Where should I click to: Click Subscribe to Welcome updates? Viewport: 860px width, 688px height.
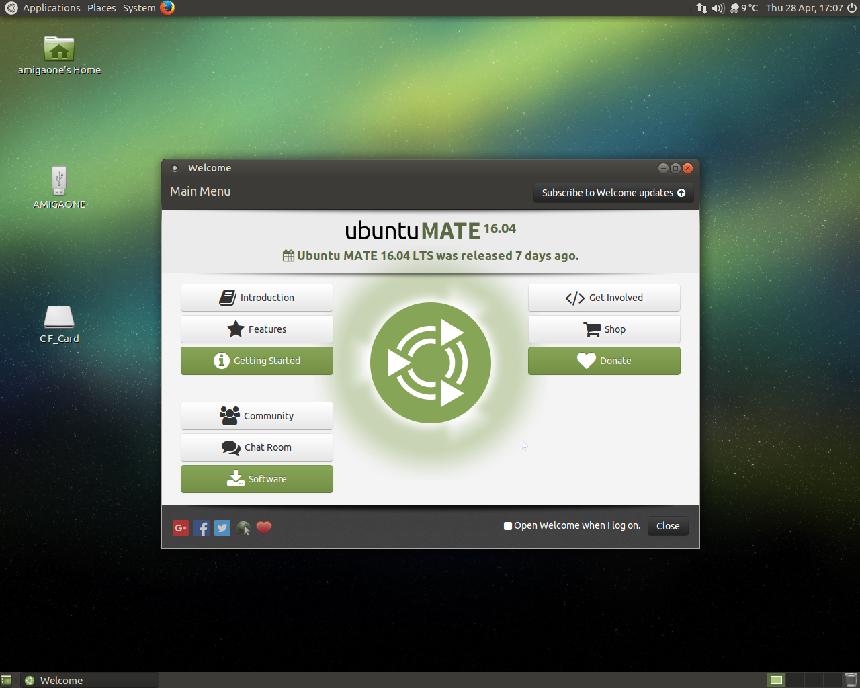pyautogui.click(x=613, y=193)
